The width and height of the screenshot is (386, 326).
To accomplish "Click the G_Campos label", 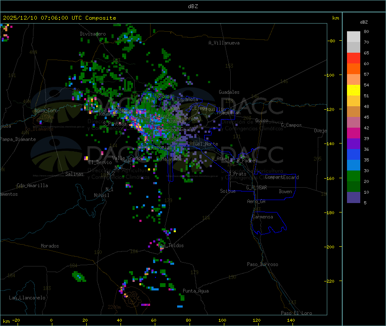I will [291, 125].
